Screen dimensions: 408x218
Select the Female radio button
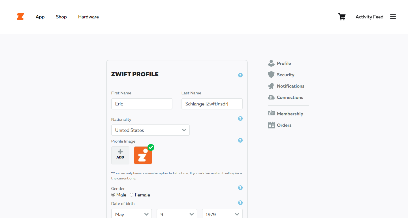tap(132, 195)
